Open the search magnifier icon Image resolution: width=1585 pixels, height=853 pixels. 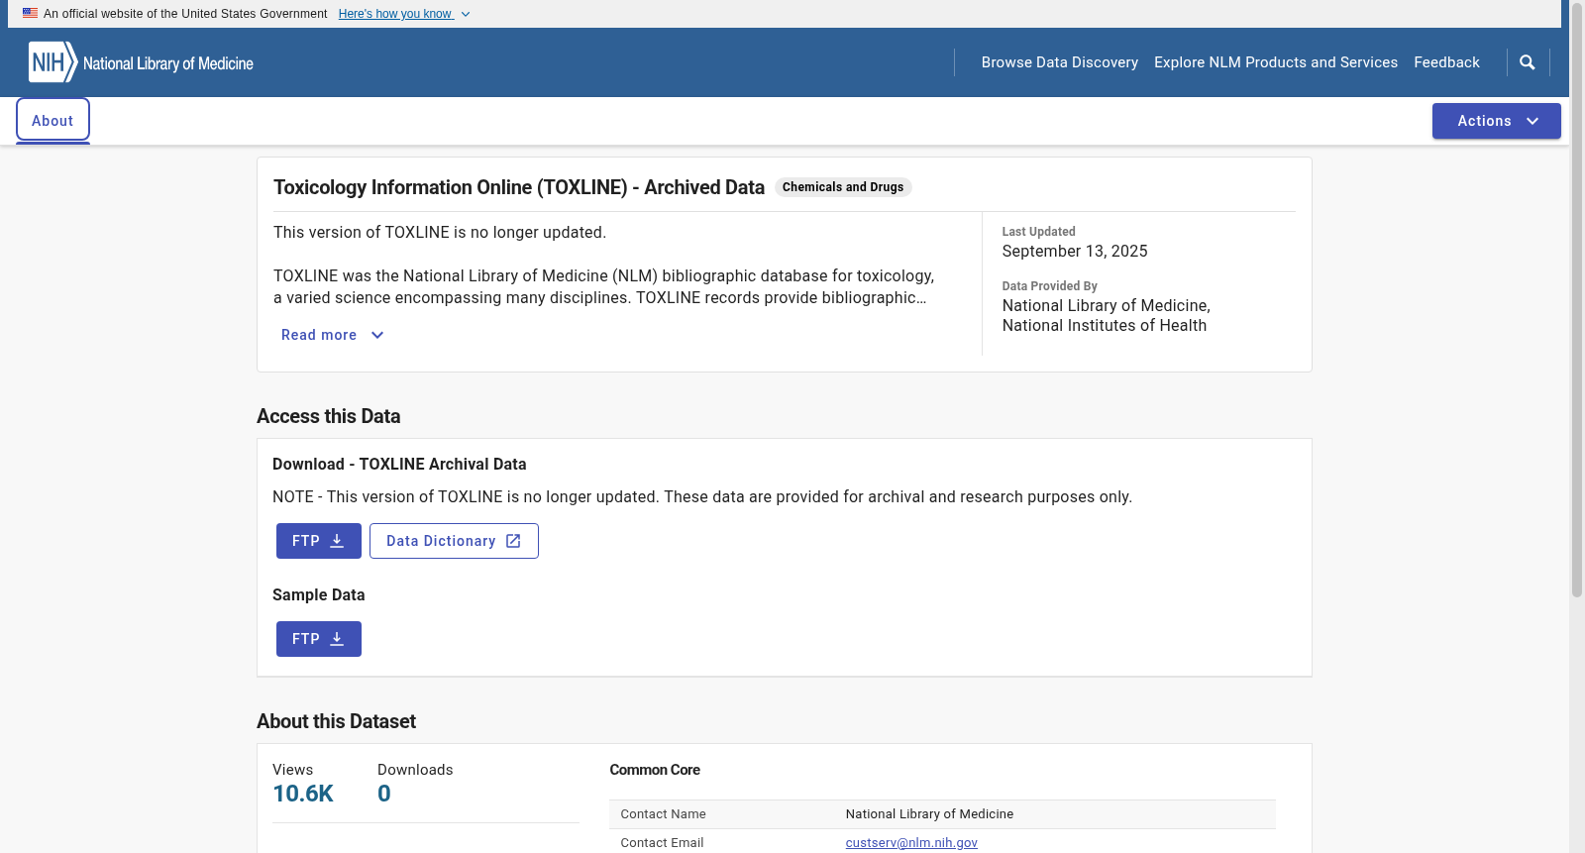tap(1528, 62)
